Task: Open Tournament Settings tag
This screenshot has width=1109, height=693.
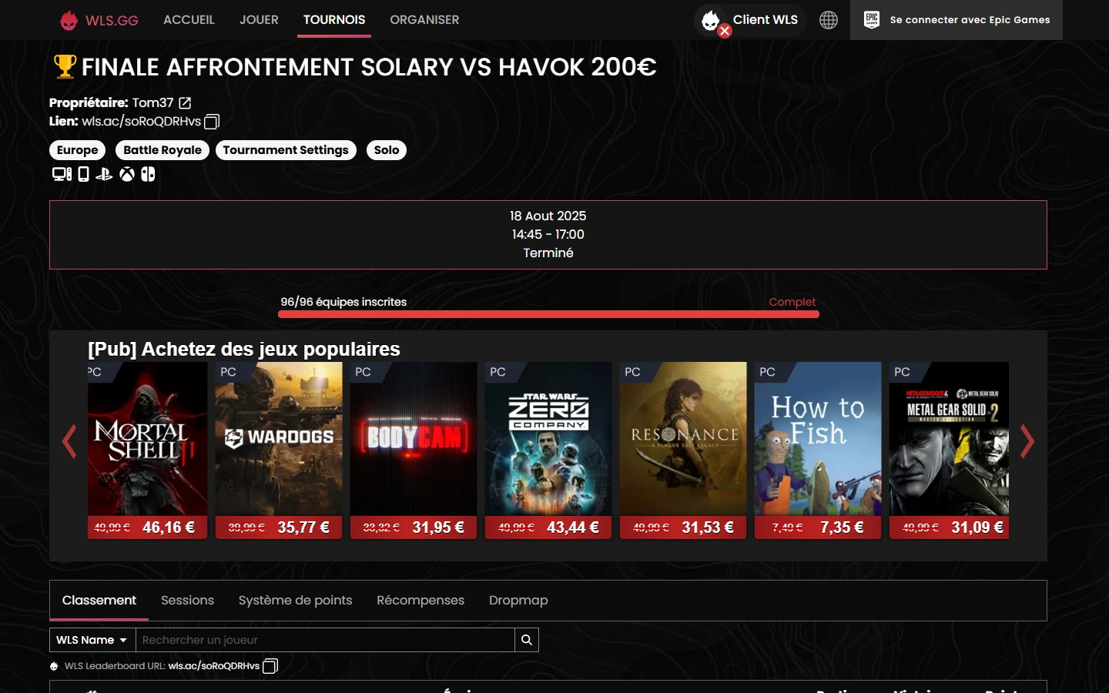Action: pyautogui.click(x=286, y=150)
